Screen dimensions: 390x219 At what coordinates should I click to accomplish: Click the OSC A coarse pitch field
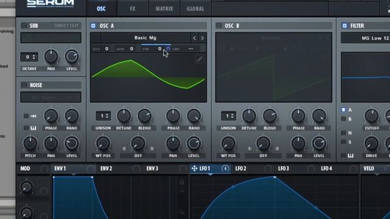tap(191, 49)
